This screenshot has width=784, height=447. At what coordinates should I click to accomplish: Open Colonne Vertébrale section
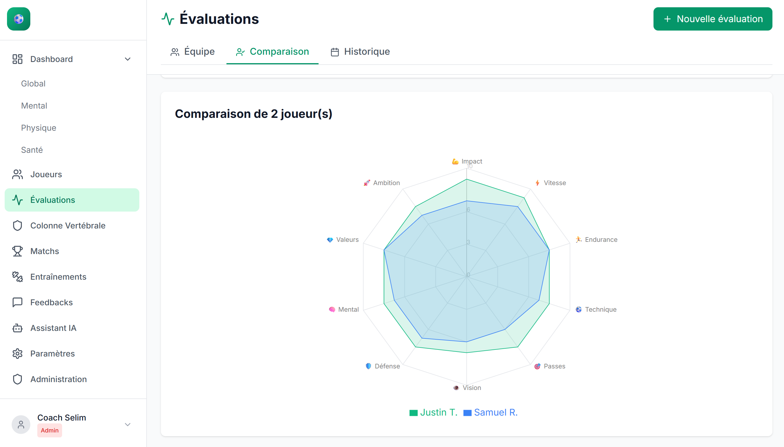pos(72,226)
